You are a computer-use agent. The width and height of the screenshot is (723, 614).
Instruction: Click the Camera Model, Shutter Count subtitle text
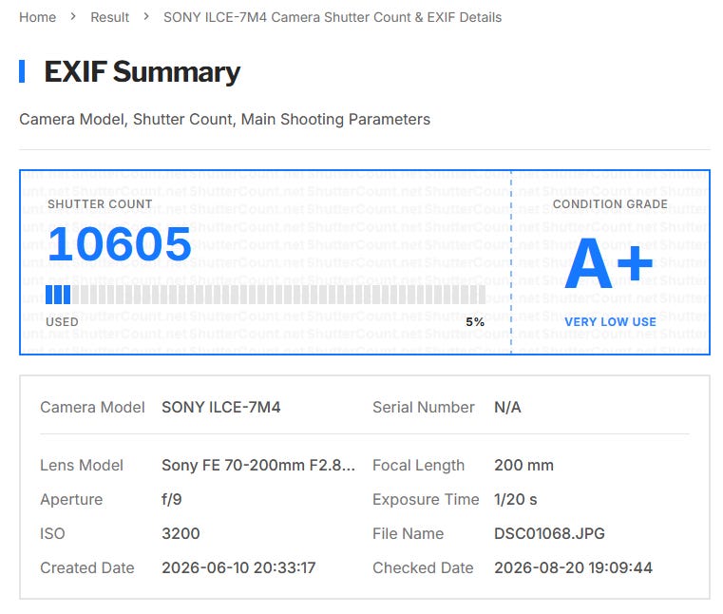(x=224, y=120)
